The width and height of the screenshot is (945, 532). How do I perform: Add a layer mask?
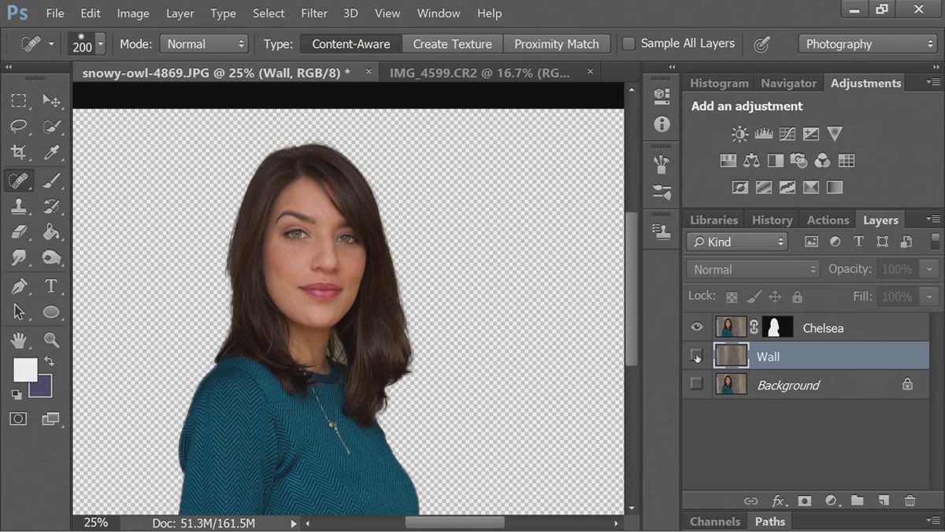pos(804,501)
